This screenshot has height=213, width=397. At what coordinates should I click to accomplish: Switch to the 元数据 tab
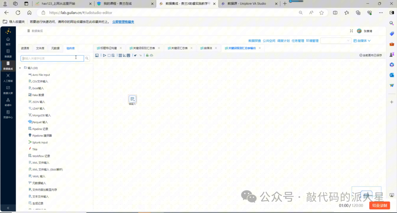(x=56, y=48)
